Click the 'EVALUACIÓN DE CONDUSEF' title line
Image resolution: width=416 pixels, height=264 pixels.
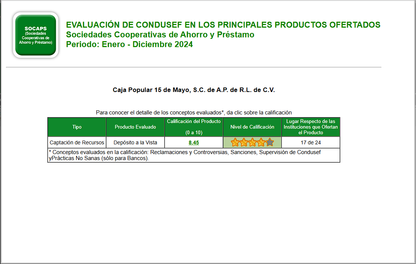[223, 25]
